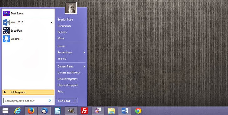Open Start Screen shortcut icon
Screen dimensions: 228x115
[7, 14]
